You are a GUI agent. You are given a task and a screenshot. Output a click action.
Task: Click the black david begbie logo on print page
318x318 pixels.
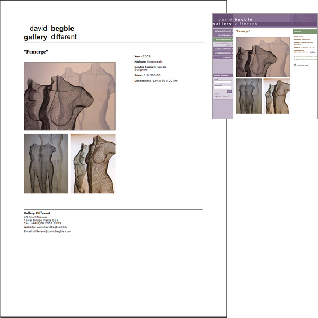point(50,32)
